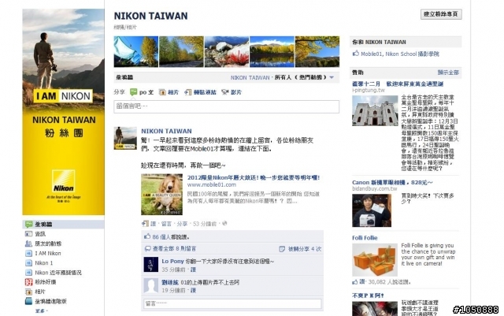The height and width of the screenshot is (316, 504).
Task: Expand the wall filter dropdown arrow
Action: [332, 77]
